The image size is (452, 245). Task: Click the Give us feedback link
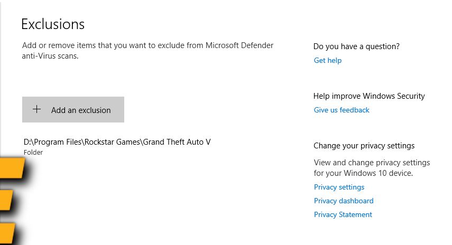[x=342, y=110]
